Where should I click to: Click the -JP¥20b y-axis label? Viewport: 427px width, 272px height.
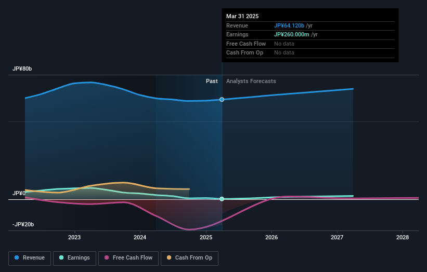(23, 224)
